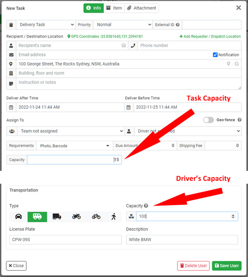Screen dimensions: 248x277
Task: Close the New Task dialog with X
Action: tap(238, 7)
